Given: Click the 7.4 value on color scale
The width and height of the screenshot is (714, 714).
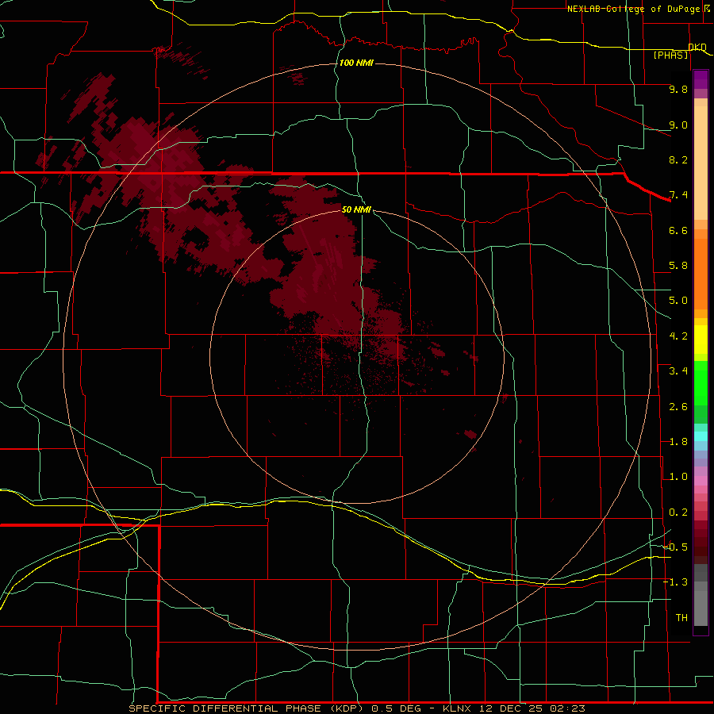Looking at the screenshot, I should 678,195.
